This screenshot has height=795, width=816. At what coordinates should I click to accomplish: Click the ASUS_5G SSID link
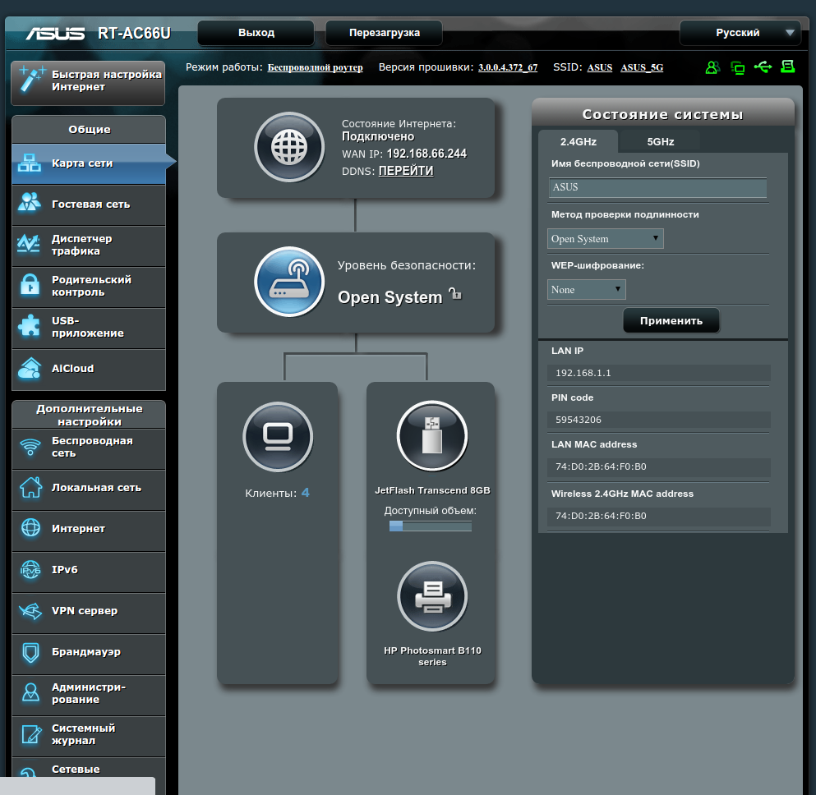click(642, 67)
